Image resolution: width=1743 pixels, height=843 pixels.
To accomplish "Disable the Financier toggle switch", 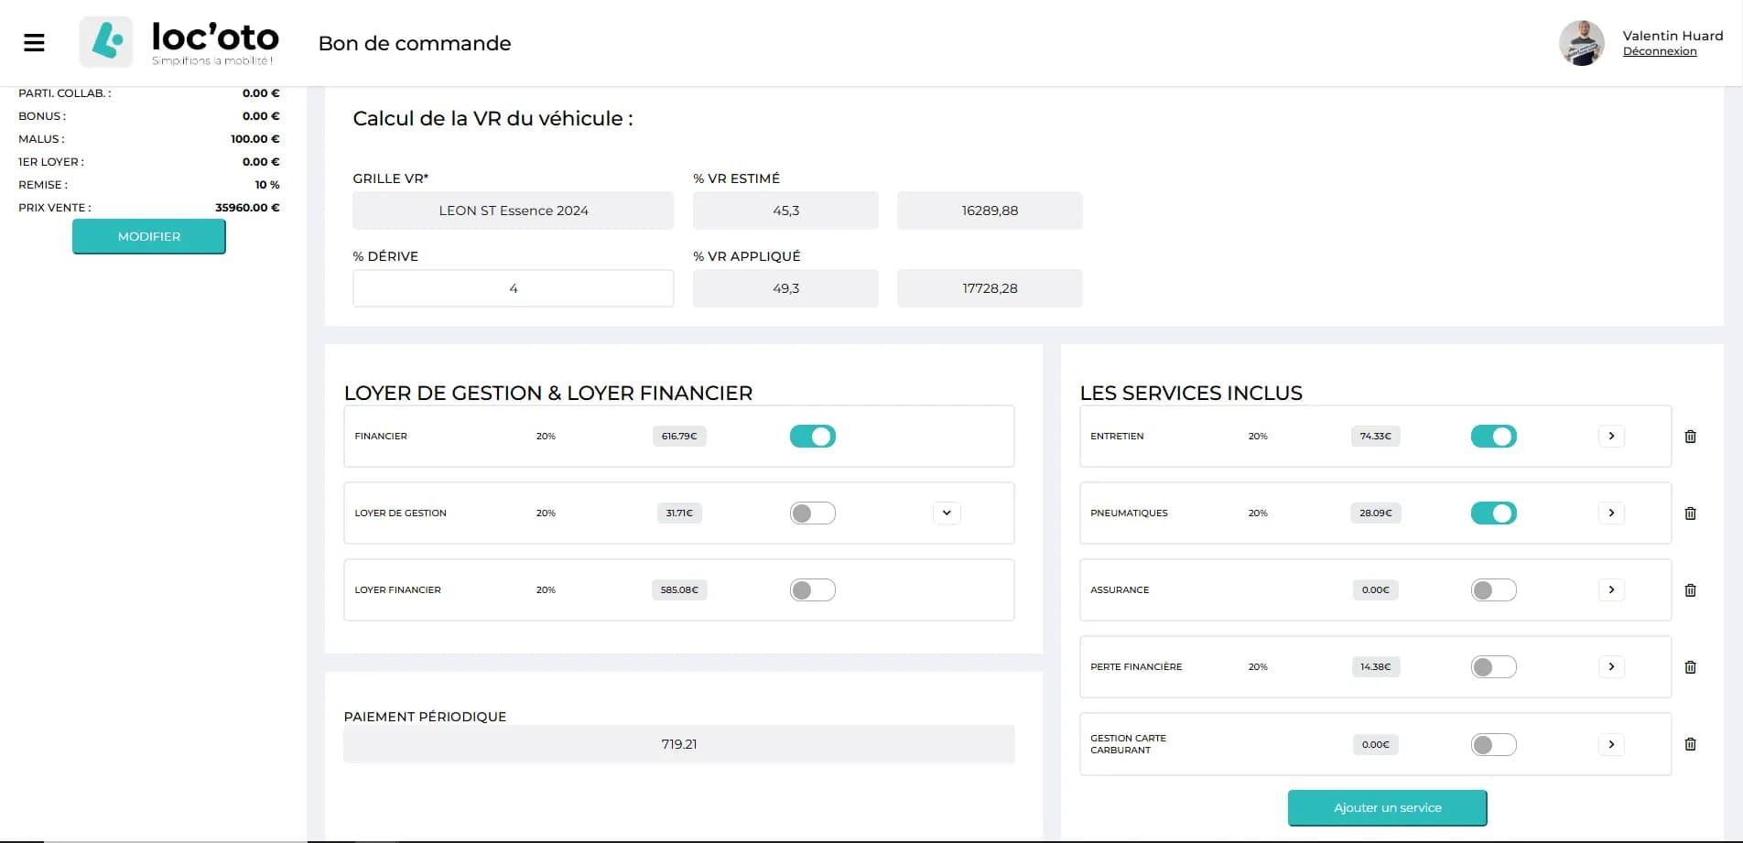I will pos(812,437).
